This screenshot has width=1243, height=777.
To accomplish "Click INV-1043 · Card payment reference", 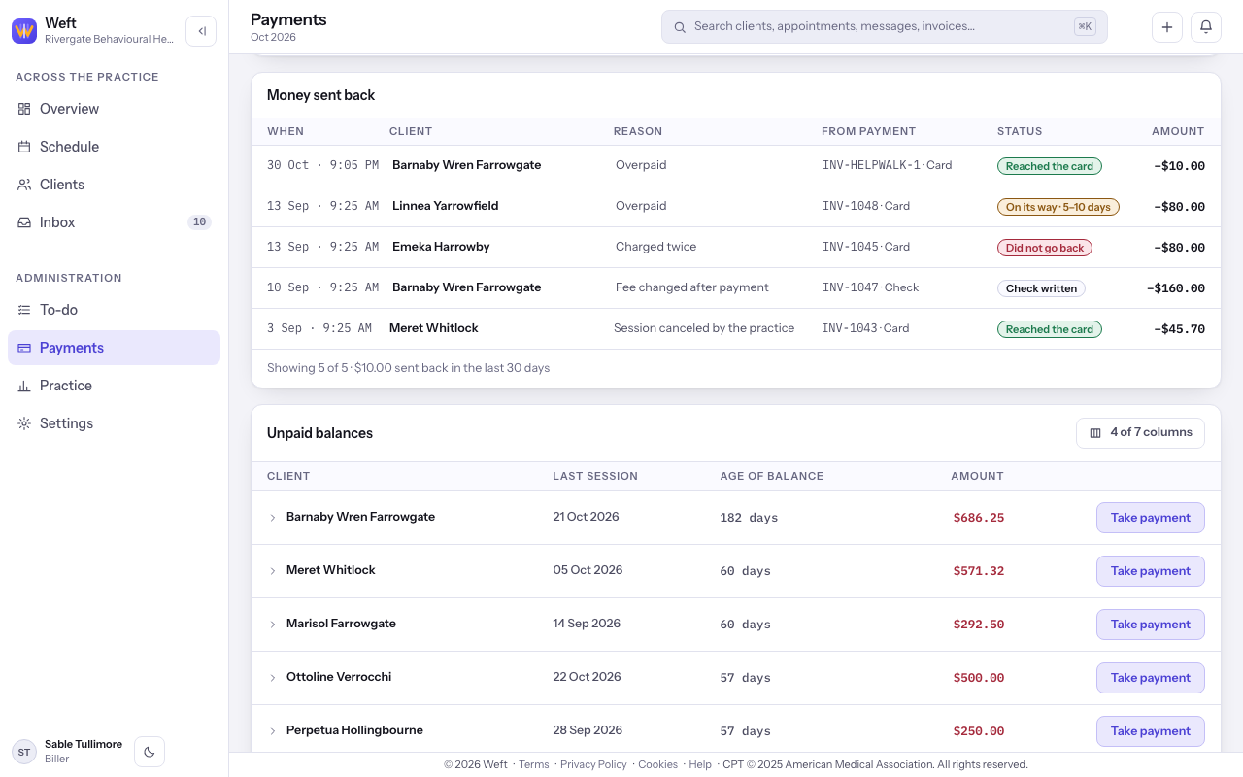I will click(866, 328).
